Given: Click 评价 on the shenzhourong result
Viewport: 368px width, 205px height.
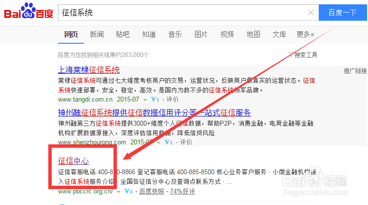Looking at the screenshot, I should pos(186,142).
